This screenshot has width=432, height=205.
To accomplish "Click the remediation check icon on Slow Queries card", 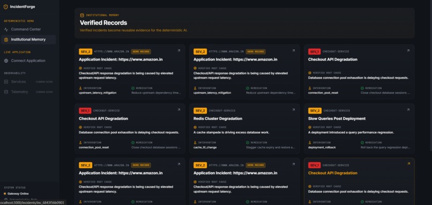I will [362, 143].
